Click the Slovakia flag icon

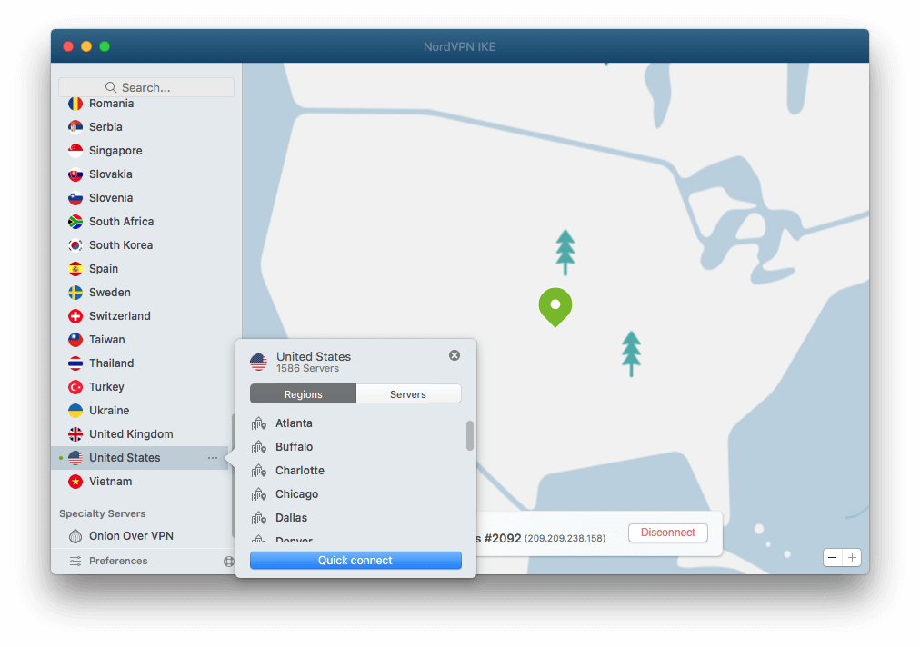[75, 174]
